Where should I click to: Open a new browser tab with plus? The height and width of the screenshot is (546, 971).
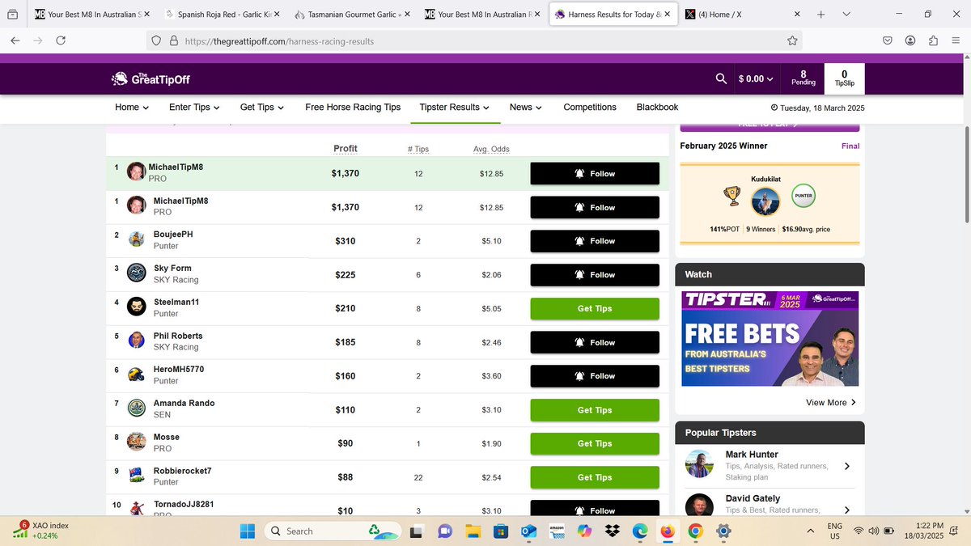coord(820,15)
